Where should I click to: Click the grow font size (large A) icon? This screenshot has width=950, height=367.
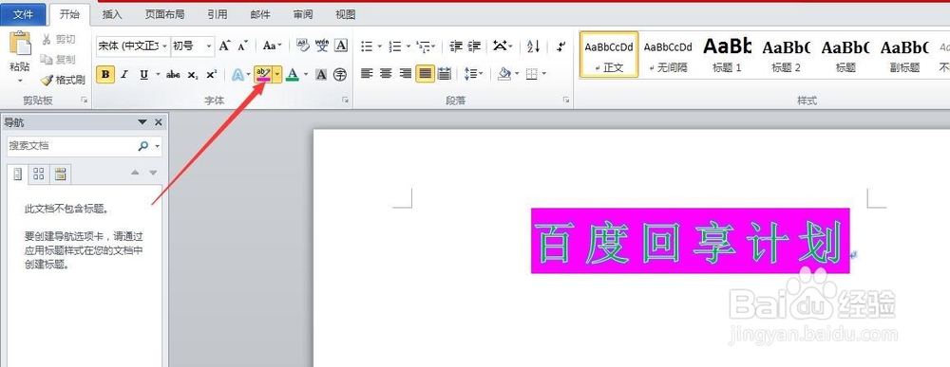click(225, 46)
